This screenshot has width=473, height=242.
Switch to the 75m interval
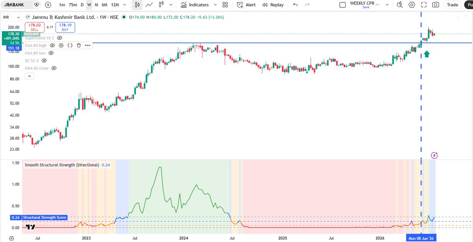[73, 5]
